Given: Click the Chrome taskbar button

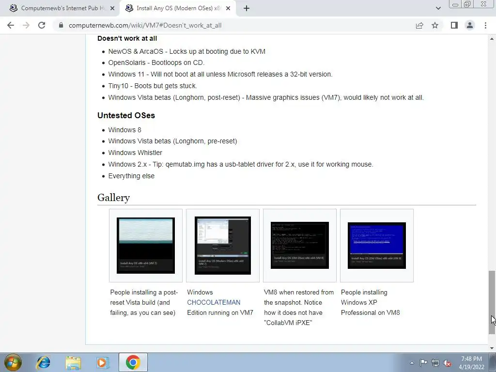Looking at the screenshot, I should pyautogui.click(x=133, y=362).
